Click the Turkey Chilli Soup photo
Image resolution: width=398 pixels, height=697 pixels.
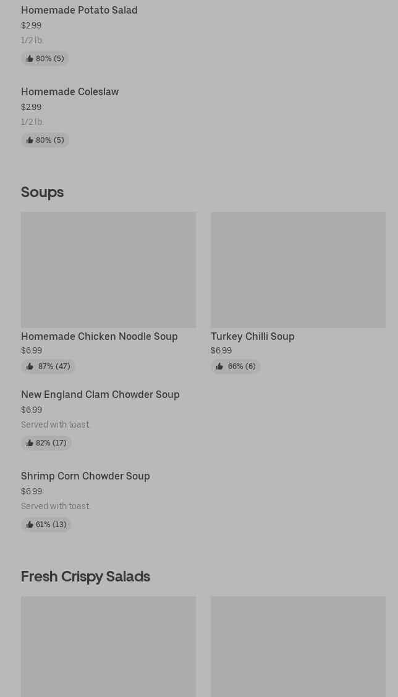coord(298,269)
